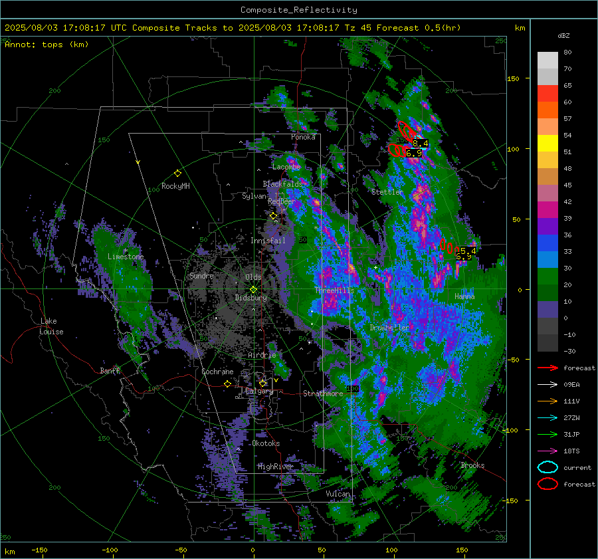Image resolution: width=598 pixels, height=559 pixels.
Task: Select the top light-gray 70-80 dBZ swatch
Action: tap(548, 60)
